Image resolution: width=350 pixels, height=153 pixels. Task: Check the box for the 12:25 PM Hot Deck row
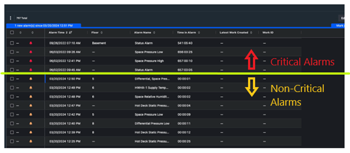12,141
